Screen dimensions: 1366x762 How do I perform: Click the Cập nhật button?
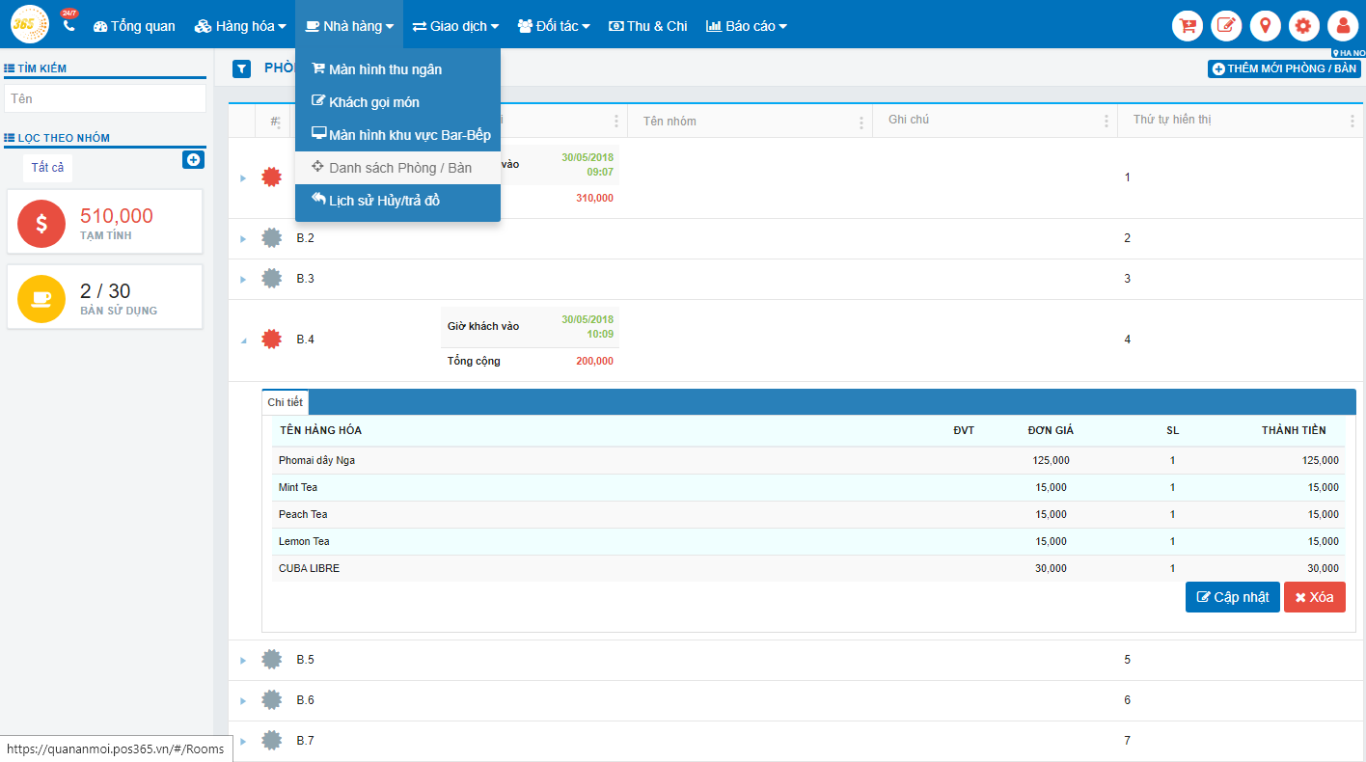(x=1232, y=597)
